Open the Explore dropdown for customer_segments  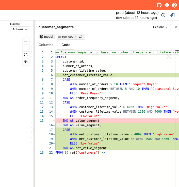(161, 27)
